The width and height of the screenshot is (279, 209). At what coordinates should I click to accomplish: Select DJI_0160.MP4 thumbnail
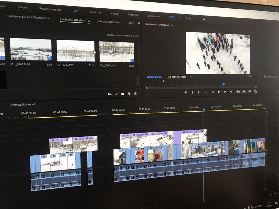(31, 49)
